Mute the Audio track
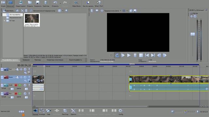 [x=25, y=85]
